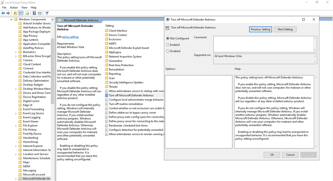This screenshot has height=181, width=333.
Task: Select the HomeGroup tree item
Action: click(31, 142)
